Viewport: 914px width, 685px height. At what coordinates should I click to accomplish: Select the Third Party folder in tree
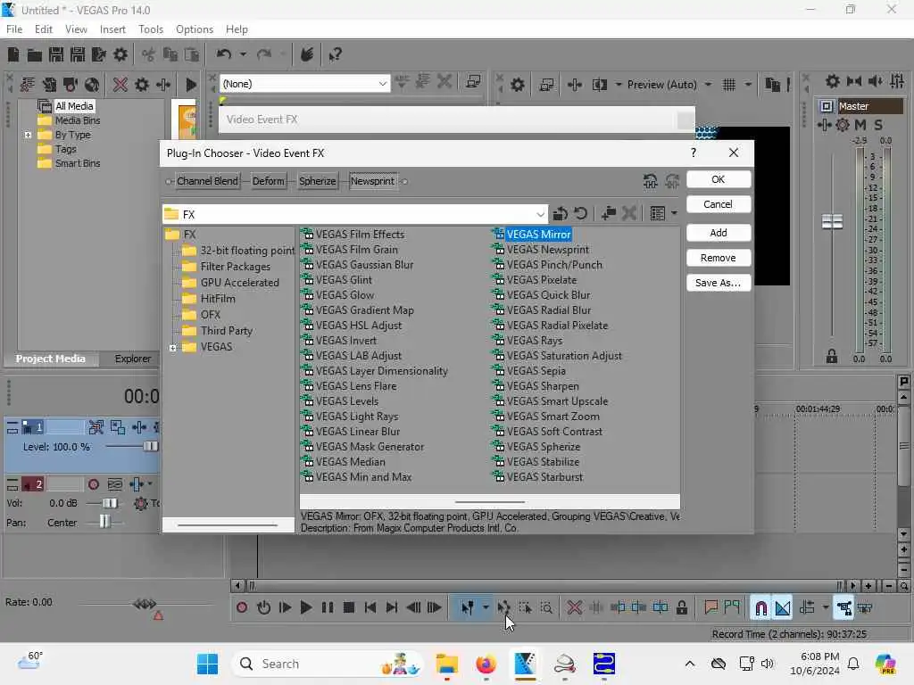pyautogui.click(x=226, y=331)
